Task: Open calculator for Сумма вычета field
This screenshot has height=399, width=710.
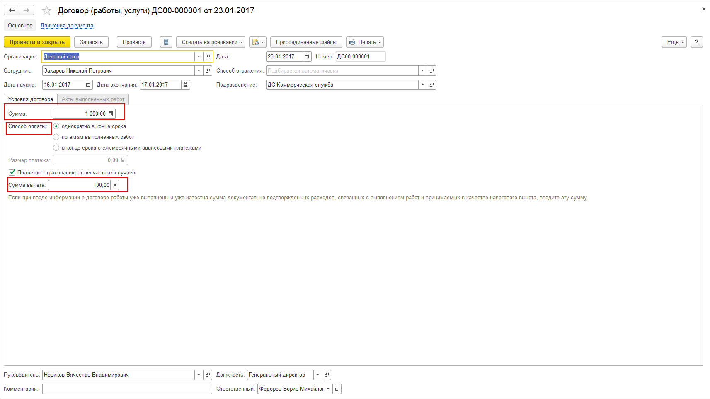Action: pos(115,185)
